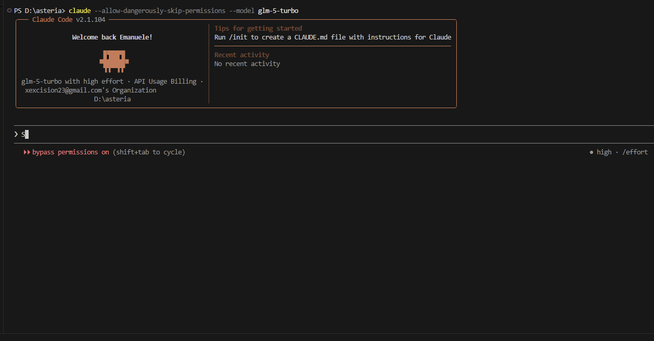Click the 'high' effort indicator dot
The height and width of the screenshot is (341, 654).
592,152
